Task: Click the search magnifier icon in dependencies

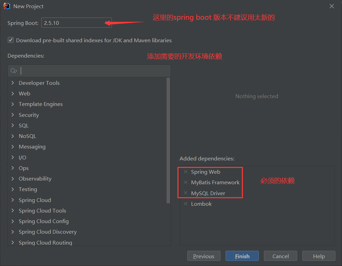Action: tap(14, 71)
